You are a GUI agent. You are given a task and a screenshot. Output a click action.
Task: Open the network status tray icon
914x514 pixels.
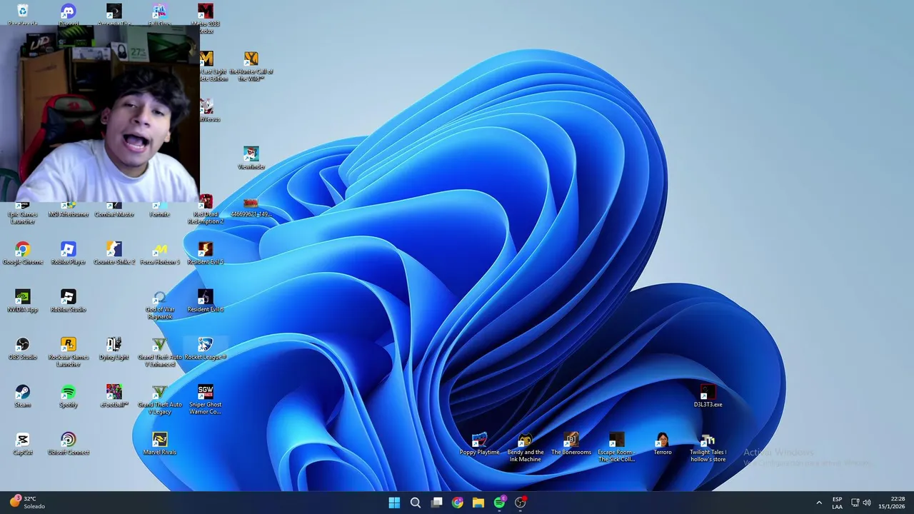tap(855, 503)
